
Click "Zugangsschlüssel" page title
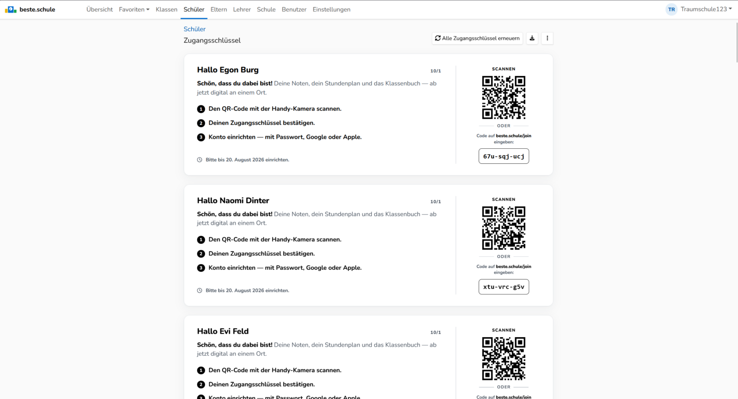[x=212, y=40]
